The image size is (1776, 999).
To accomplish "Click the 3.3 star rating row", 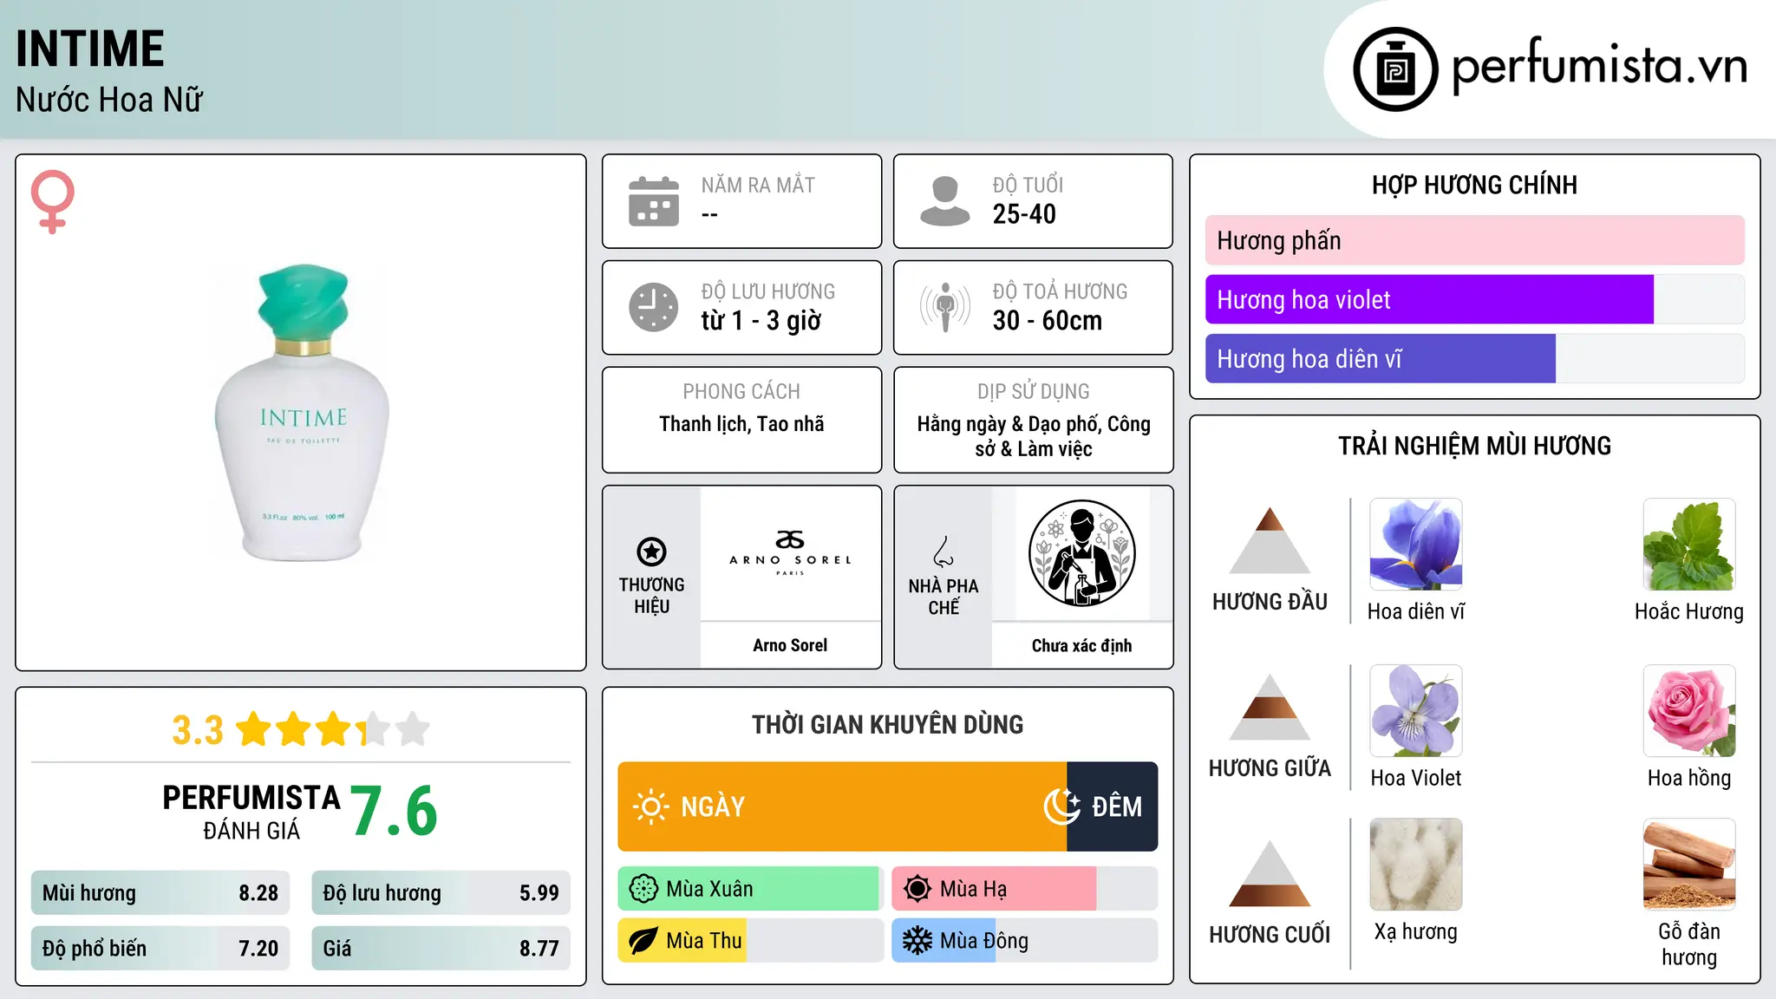I will [300, 729].
